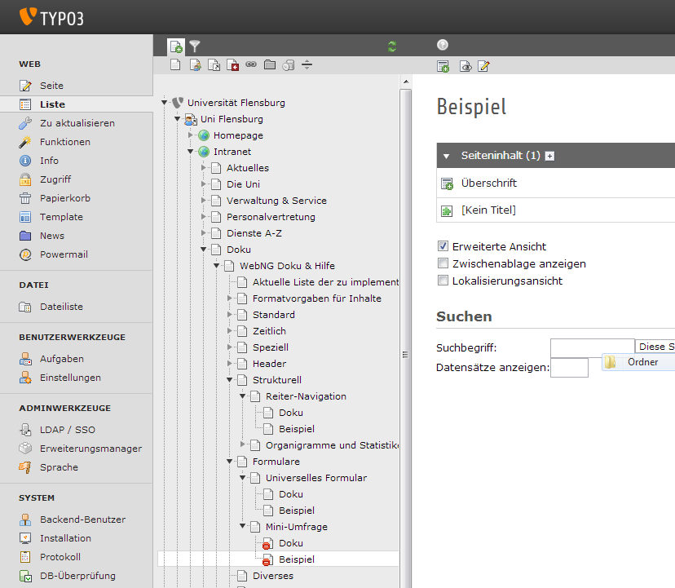
Task: Click the link icon in tree toolbar
Action: (251, 65)
